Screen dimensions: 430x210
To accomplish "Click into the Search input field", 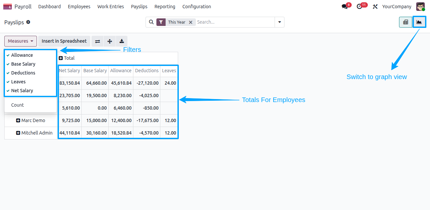I will click(x=235, y=22).
